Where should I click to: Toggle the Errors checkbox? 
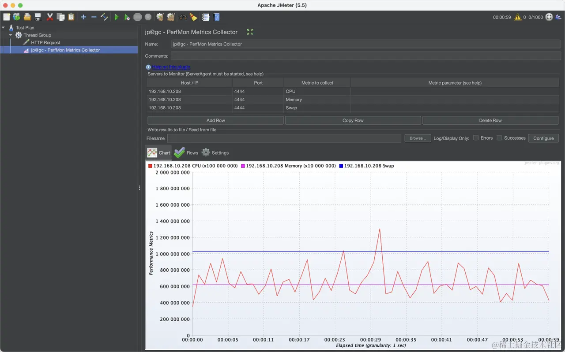(x=476, y=138)
